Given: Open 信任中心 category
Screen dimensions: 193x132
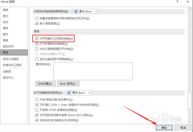Looking at the screenshot, I should 8,78.
